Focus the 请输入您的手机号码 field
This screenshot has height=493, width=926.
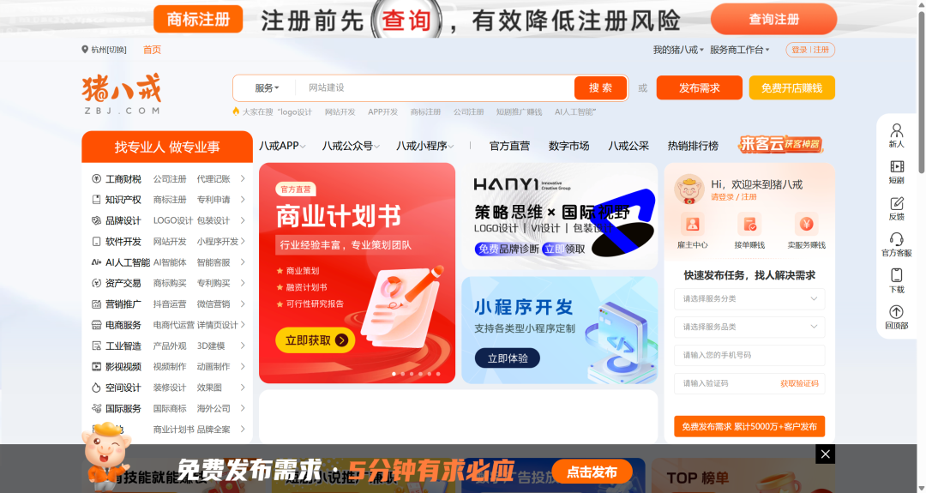click(749, 356)
